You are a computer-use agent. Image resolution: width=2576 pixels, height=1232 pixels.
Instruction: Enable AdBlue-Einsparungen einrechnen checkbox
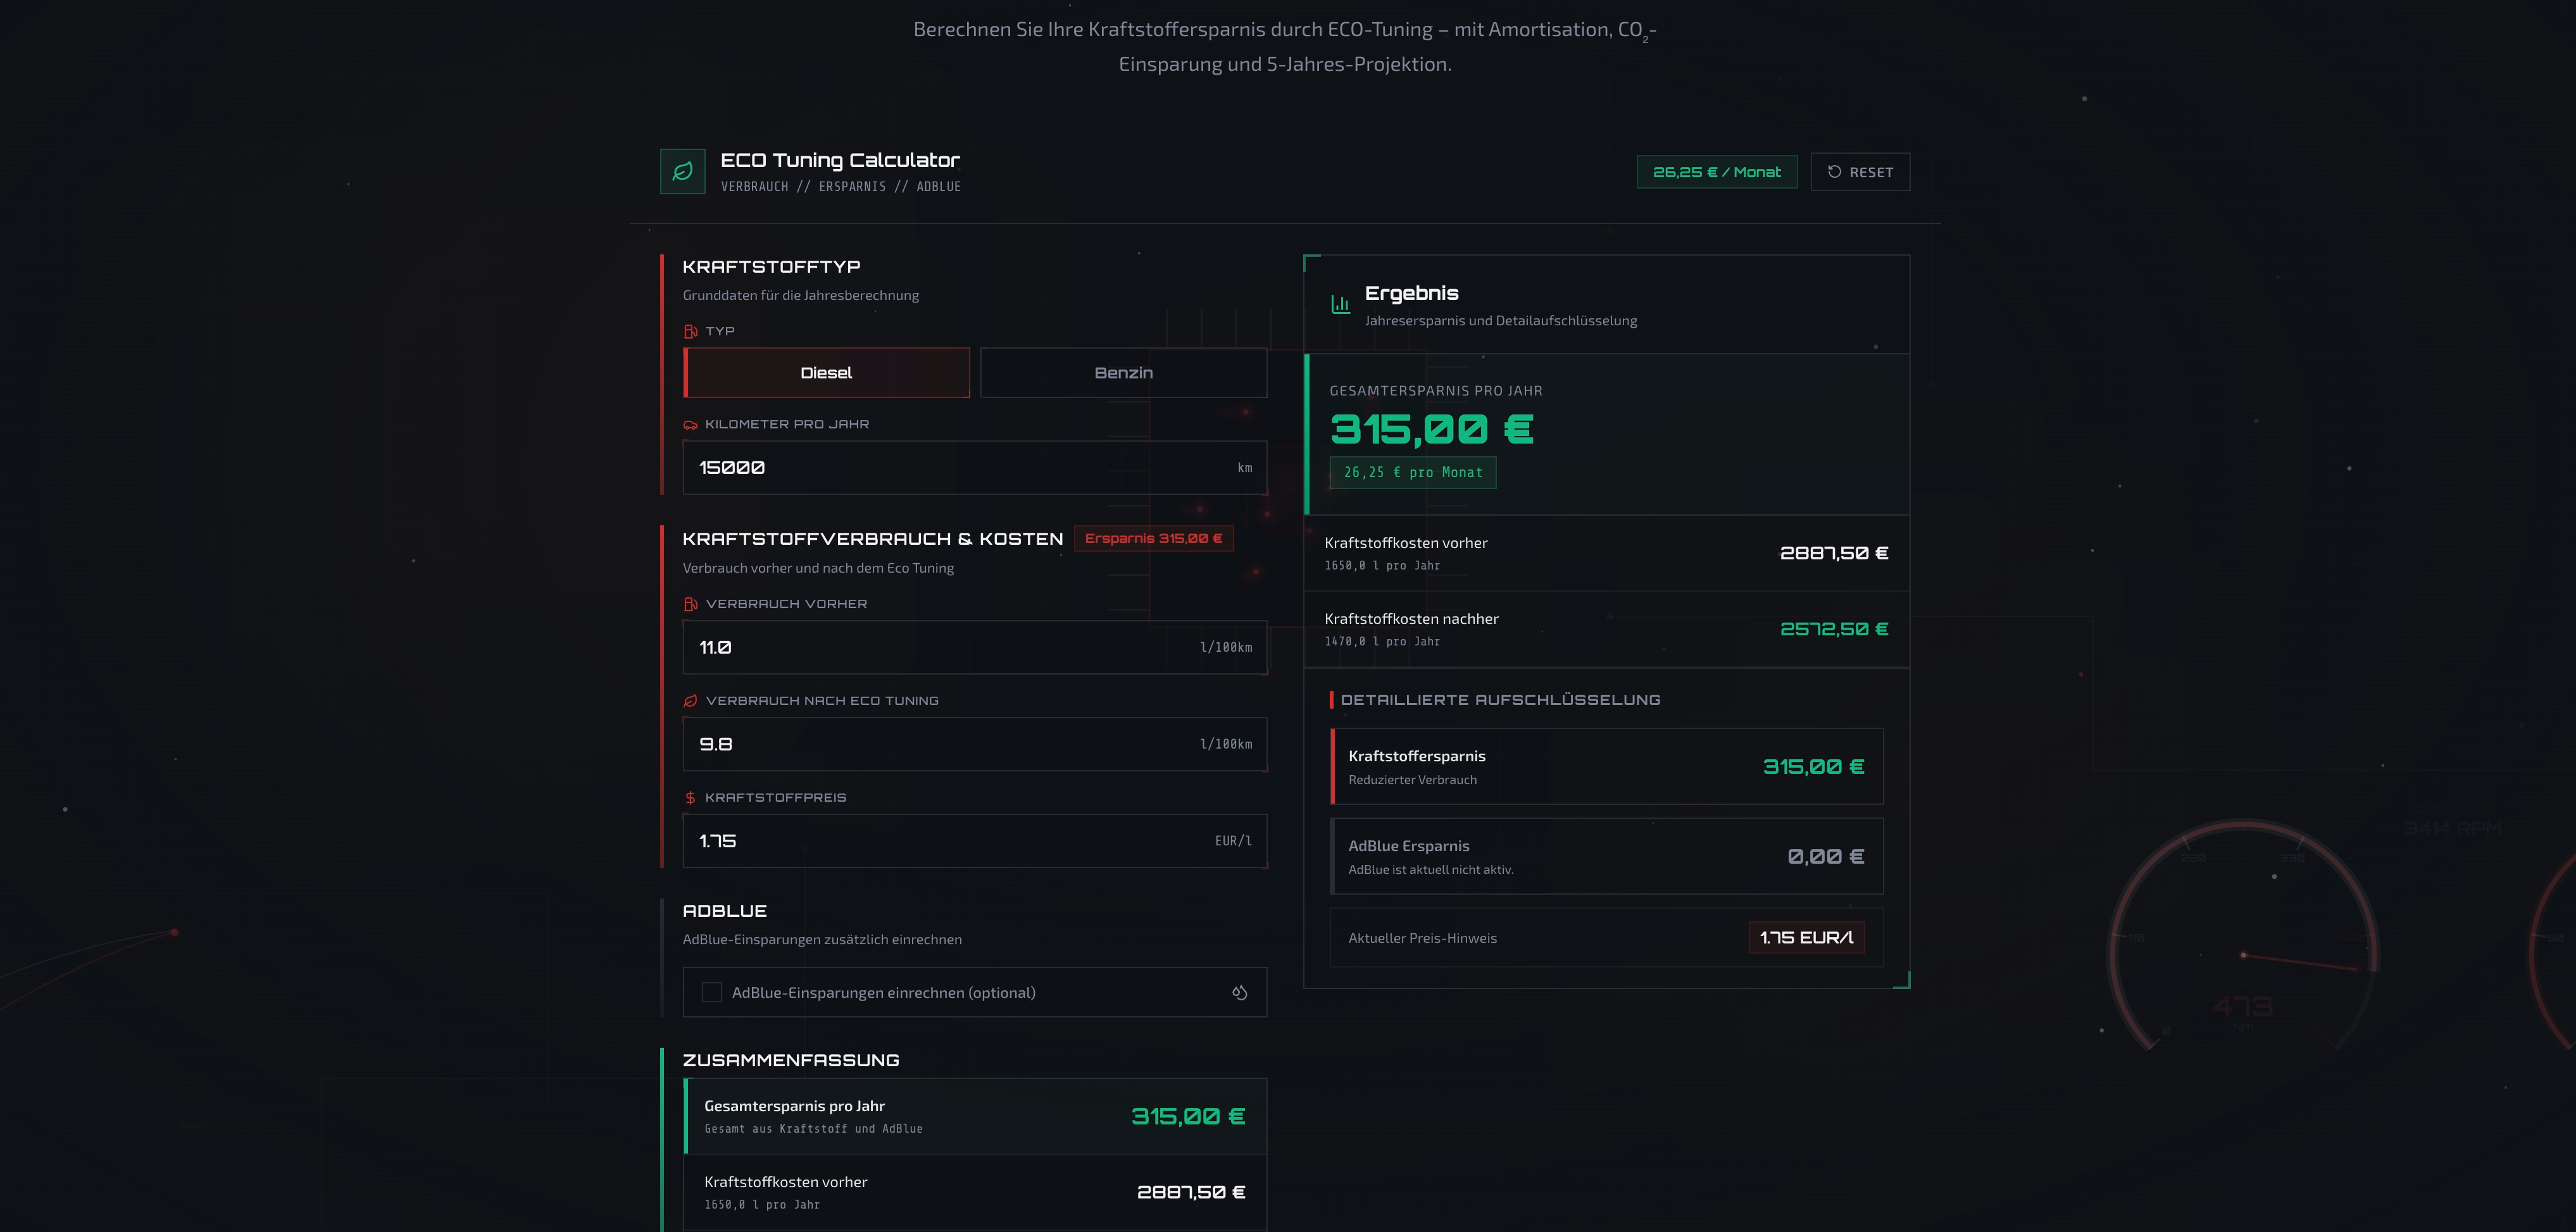coord(712,992)
